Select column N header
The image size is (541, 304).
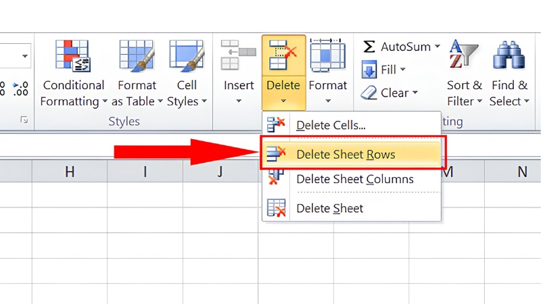[x=513, y=171]
